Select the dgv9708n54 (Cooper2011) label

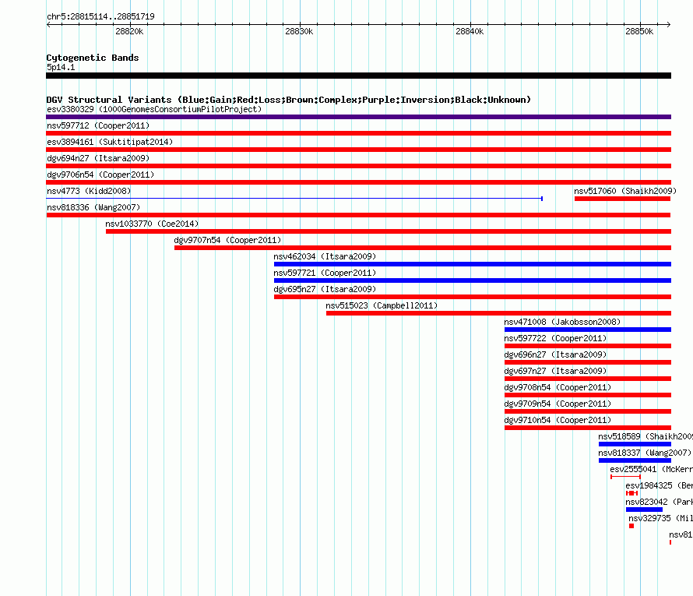tap(558, 387)
